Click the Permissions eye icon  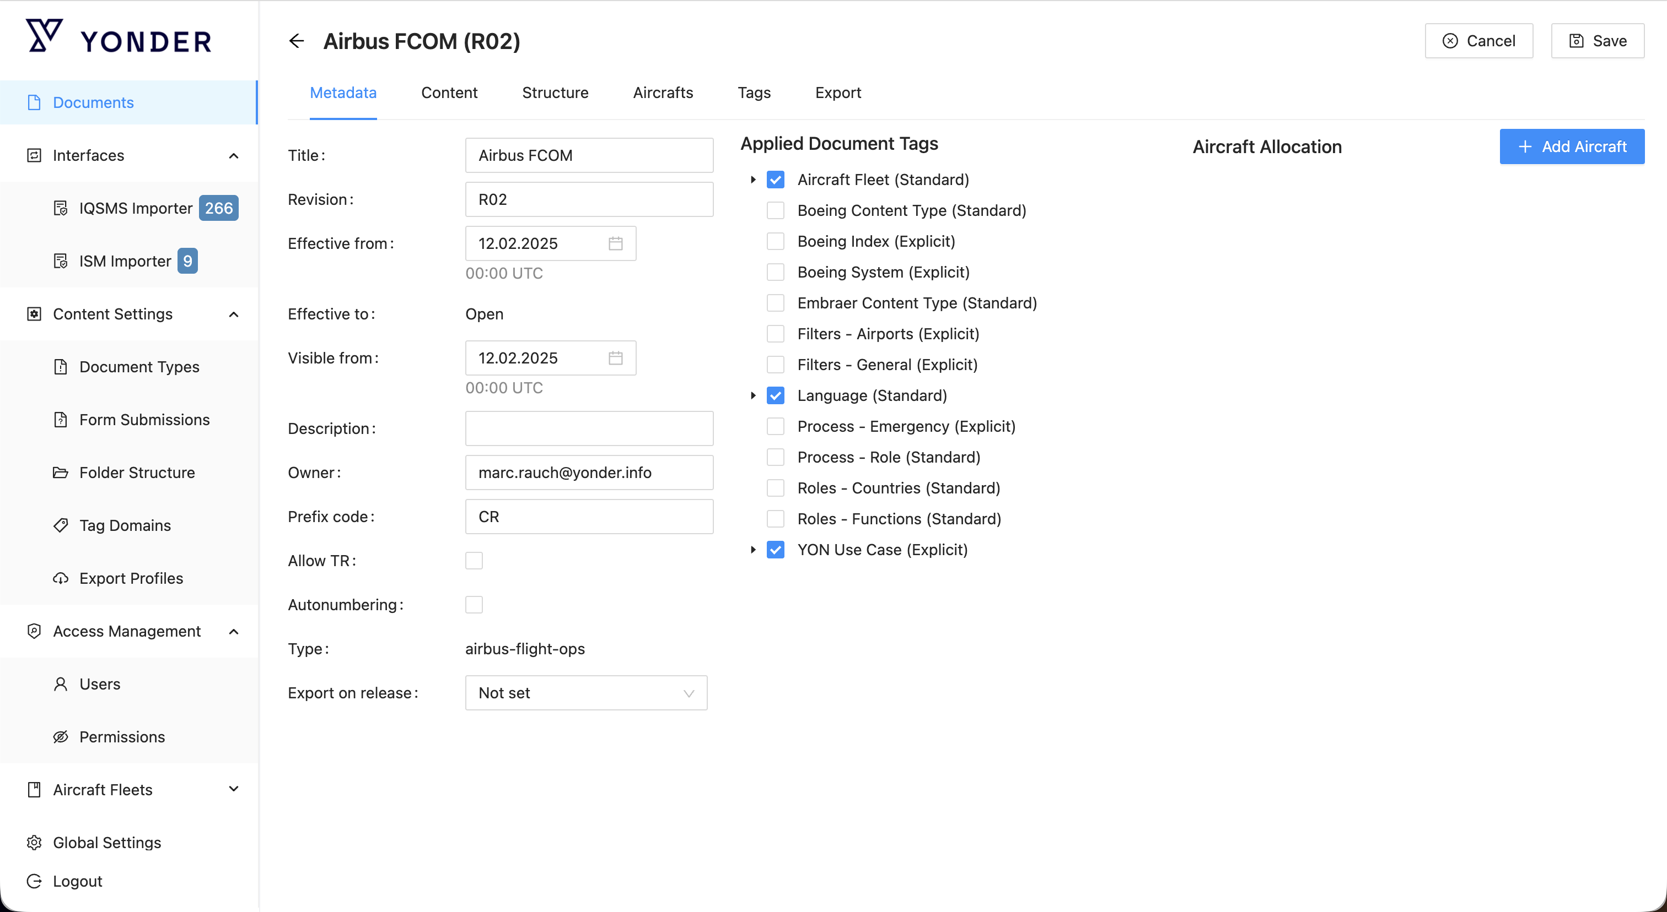pyautogui.click(x=61, y=737)
